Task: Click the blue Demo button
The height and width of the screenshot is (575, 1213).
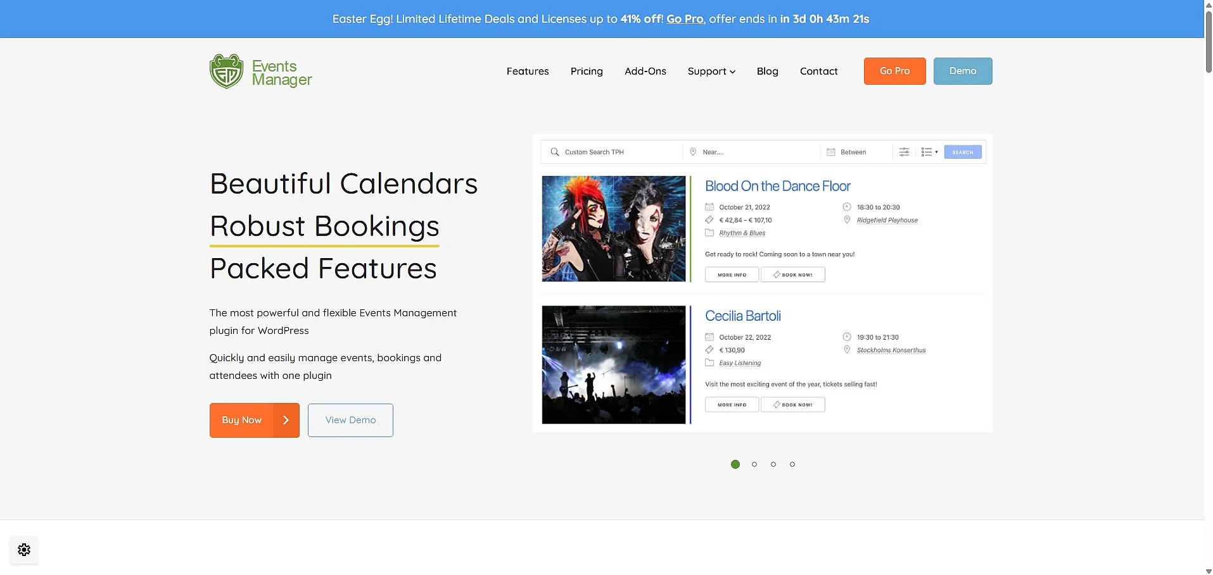Action: (x=963, y=71)
